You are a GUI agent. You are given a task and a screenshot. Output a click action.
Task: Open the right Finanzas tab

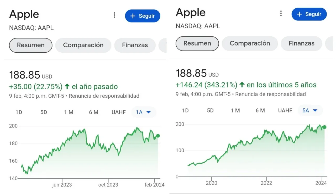coord(302,43)
